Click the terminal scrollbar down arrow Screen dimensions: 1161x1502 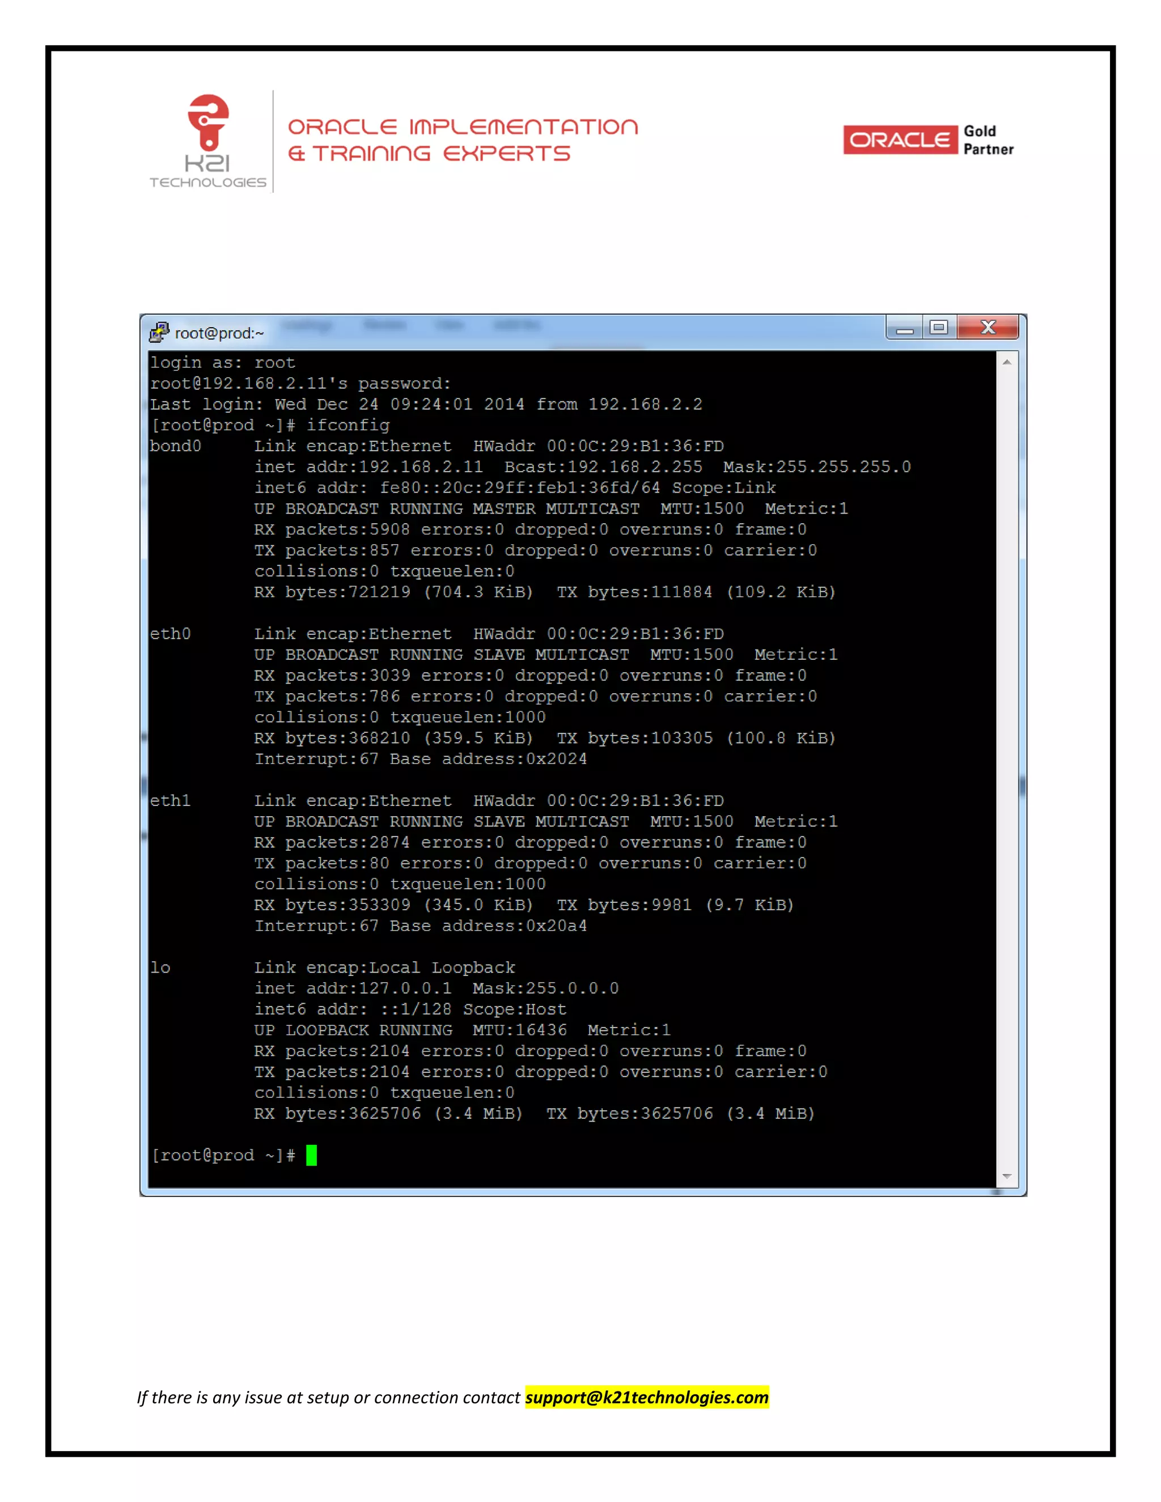tap(1006, 1177)
